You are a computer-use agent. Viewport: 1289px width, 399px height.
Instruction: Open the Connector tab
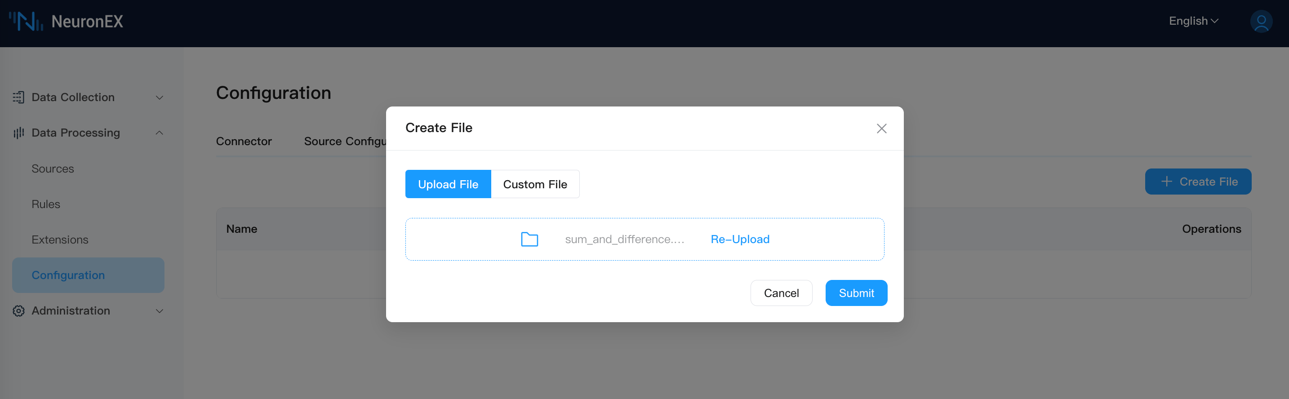pos(244,142)
